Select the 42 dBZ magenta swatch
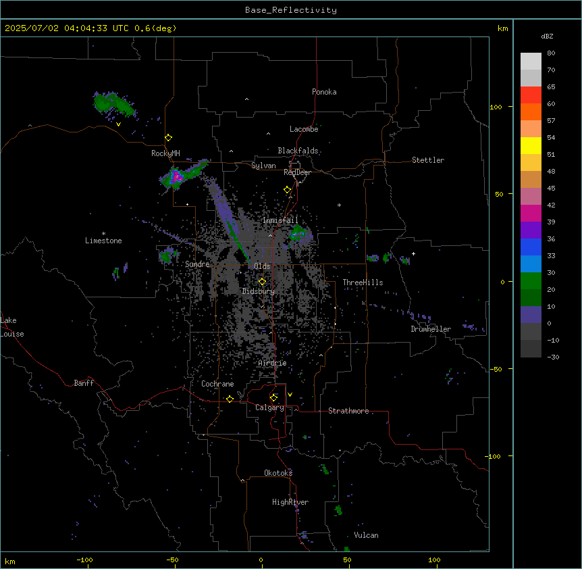Screen dimensions: 582x569 point(531,213)
